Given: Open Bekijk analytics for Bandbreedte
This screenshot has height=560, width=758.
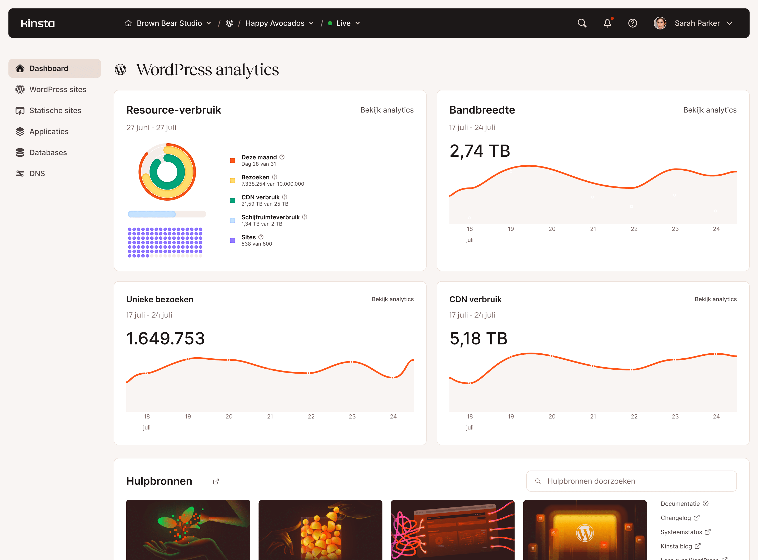Looking at the screenshot, I should point(710,110).
